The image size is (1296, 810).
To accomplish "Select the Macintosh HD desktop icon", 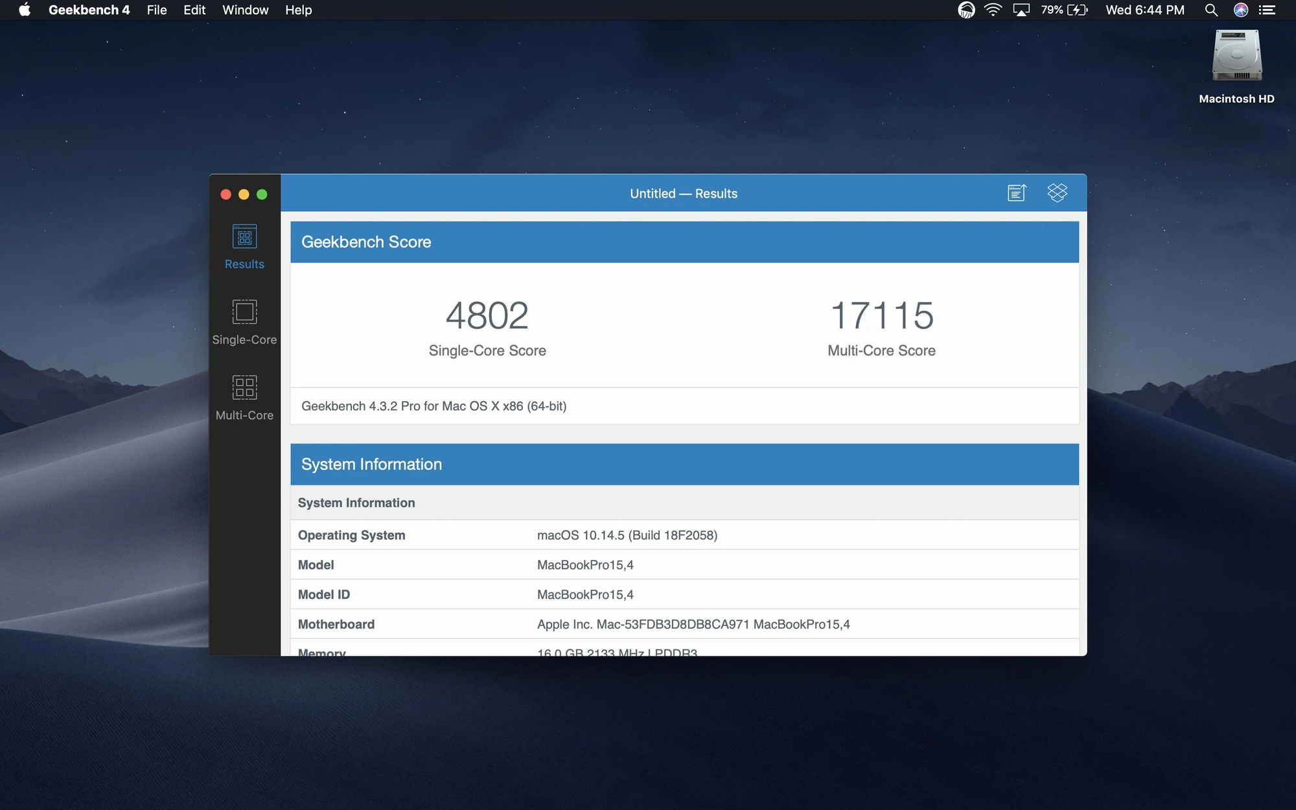I will coord(1236,67).
